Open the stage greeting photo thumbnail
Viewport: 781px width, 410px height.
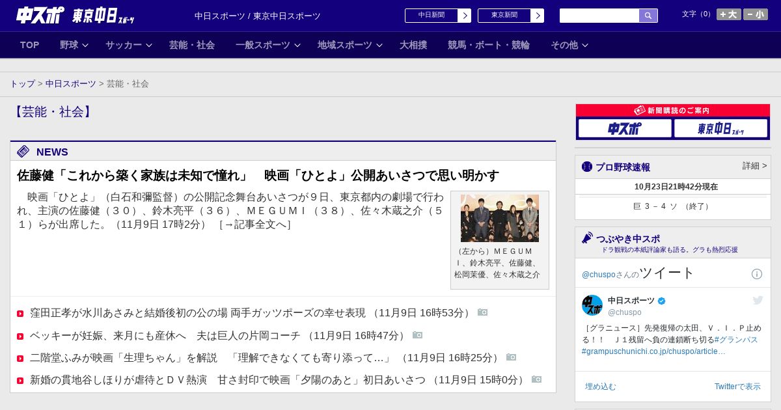[500, 218]
